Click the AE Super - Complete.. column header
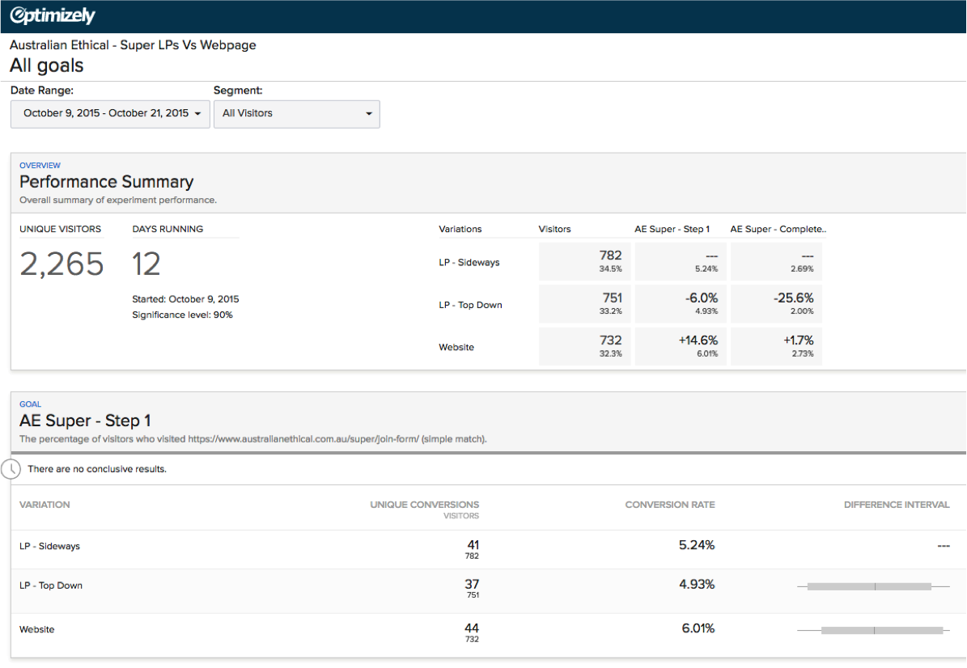Screen dimensions: 967x668 (778, 229)
